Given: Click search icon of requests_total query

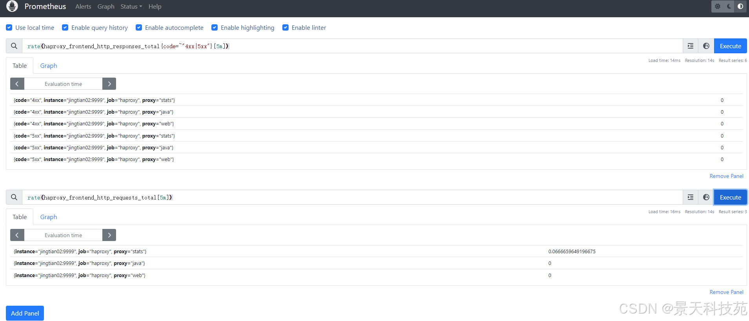Looking at the screenshot, I should click(x=14, y=197).
